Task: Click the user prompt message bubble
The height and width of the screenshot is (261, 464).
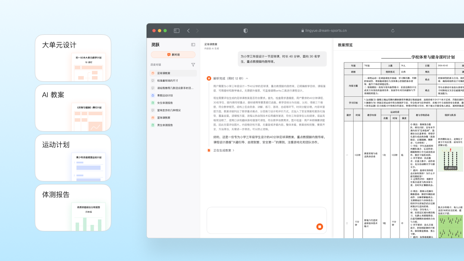Action: click(x=282, y=59)
